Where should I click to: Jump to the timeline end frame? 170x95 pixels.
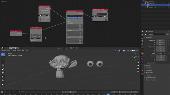point(75,92)
